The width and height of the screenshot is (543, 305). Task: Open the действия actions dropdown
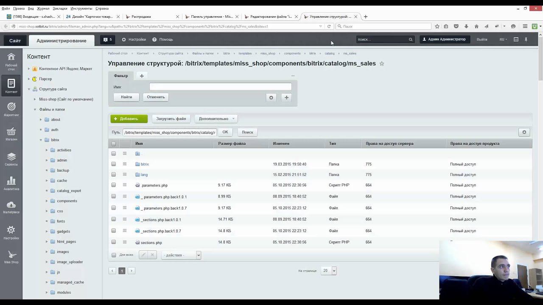tap(181, 255)
